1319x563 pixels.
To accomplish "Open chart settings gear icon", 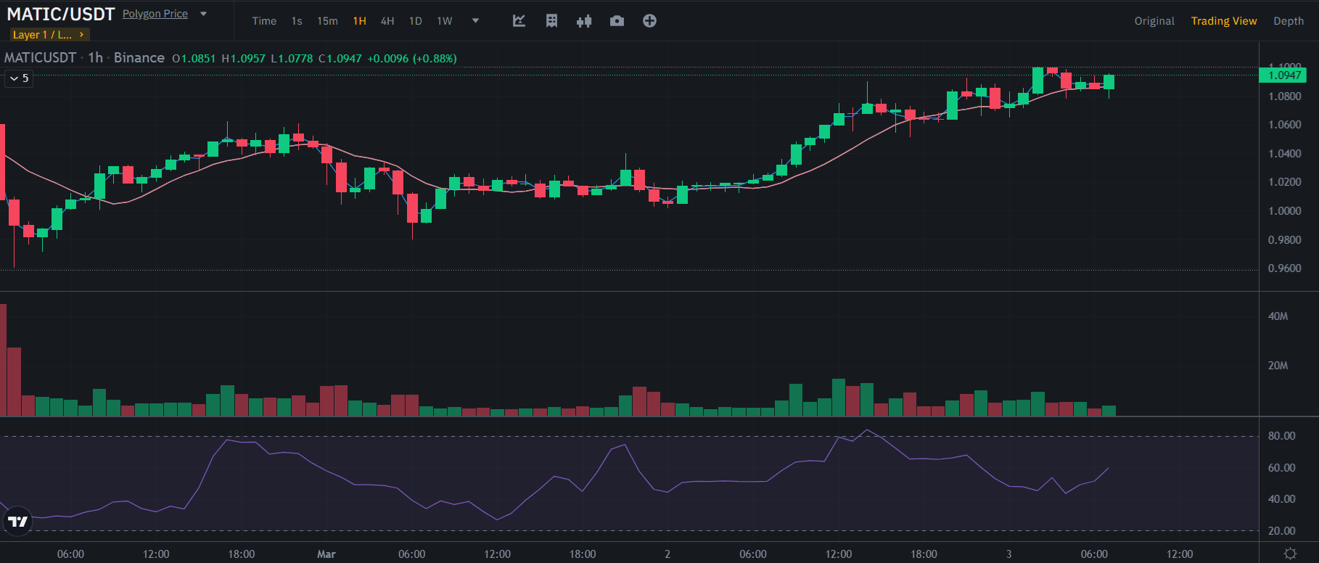I will click(1289, 554).
